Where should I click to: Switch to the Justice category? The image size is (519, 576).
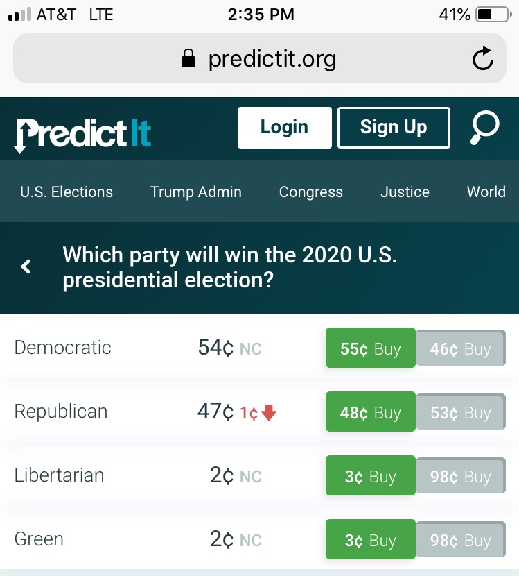[405, 192]
